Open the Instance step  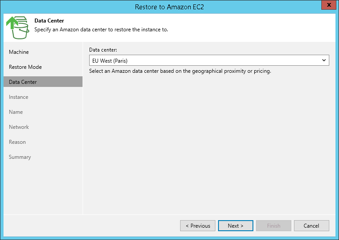pyautogui.click(x=19, y=97)
